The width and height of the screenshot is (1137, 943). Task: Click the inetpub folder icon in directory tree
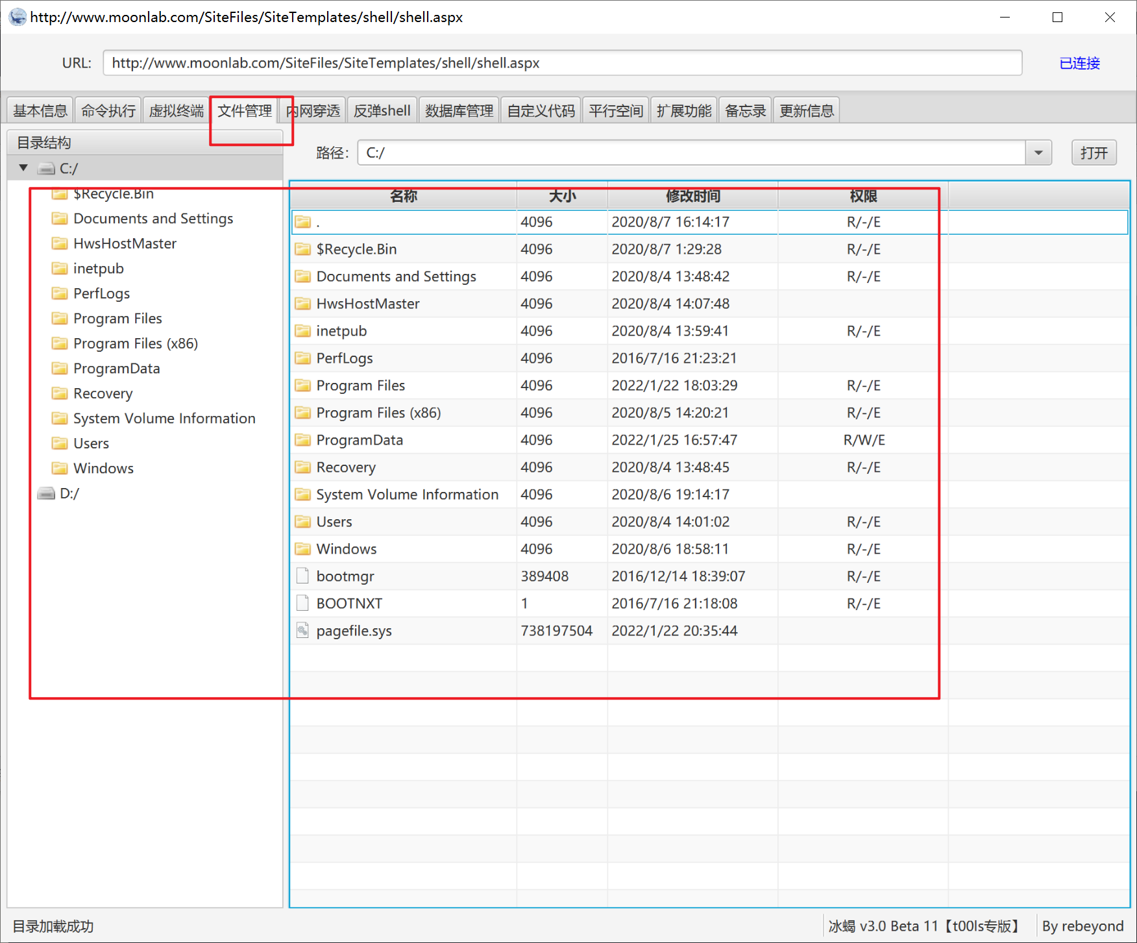[60, 268]
